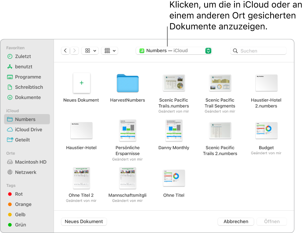Select Geteilt shared folder in sidebar
The width and height of the screenshot is (307, 233).
(27, 140)
